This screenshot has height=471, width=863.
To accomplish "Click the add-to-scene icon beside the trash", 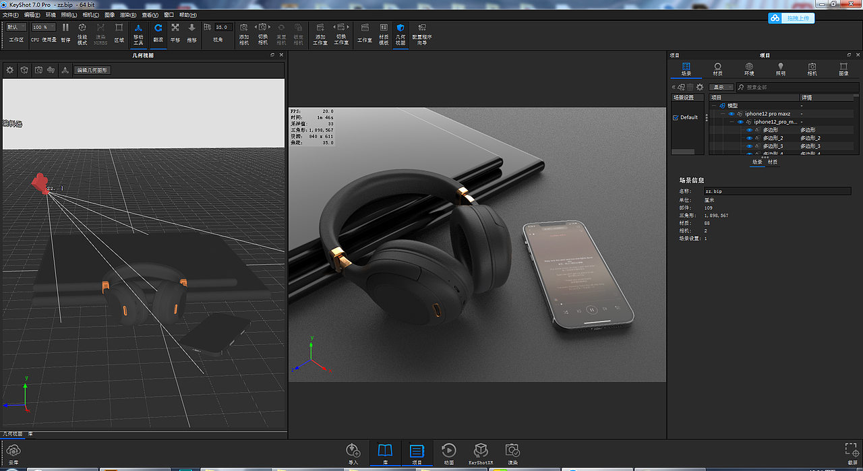I will click(x=681, y=87).
